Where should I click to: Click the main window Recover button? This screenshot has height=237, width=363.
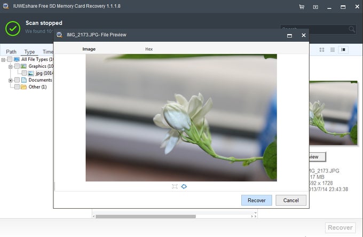click(x=340, y=227)
